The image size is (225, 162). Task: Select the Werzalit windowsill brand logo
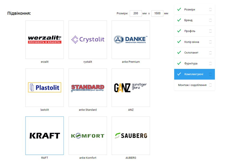(x=44, y=40)
